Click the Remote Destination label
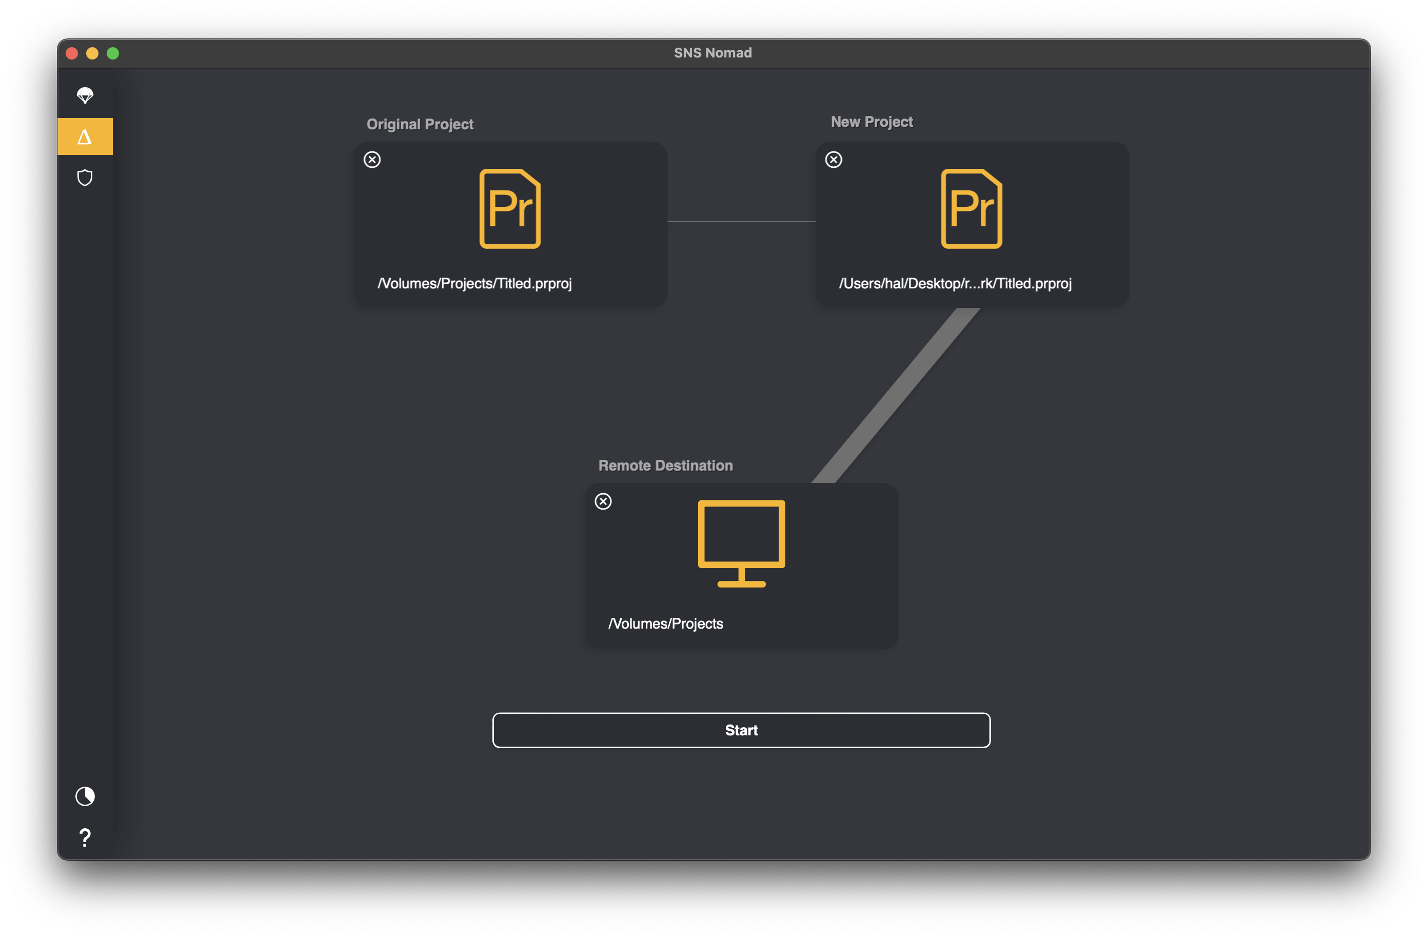This screenshot has height=936, width=1428. tap(665, 465)
